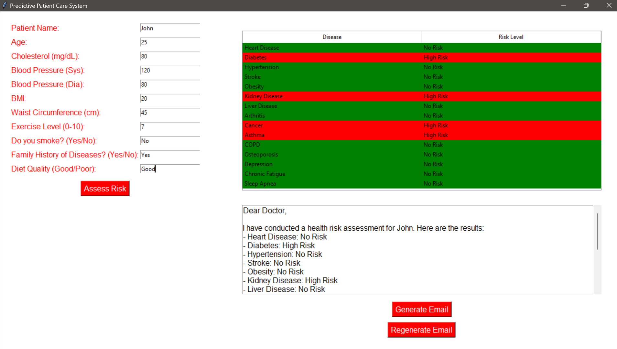Select the Kidney Disease row
Screen dimensions: 617x349
click(x=422, y=96)
